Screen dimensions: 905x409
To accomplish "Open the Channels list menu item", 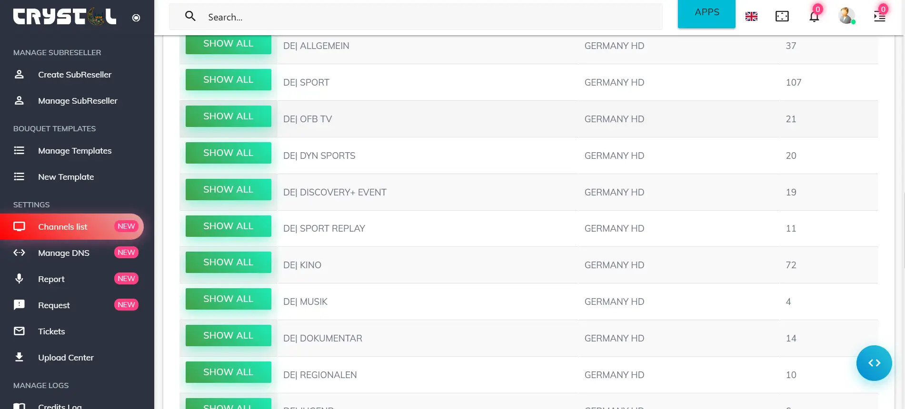I will point(63,227).
